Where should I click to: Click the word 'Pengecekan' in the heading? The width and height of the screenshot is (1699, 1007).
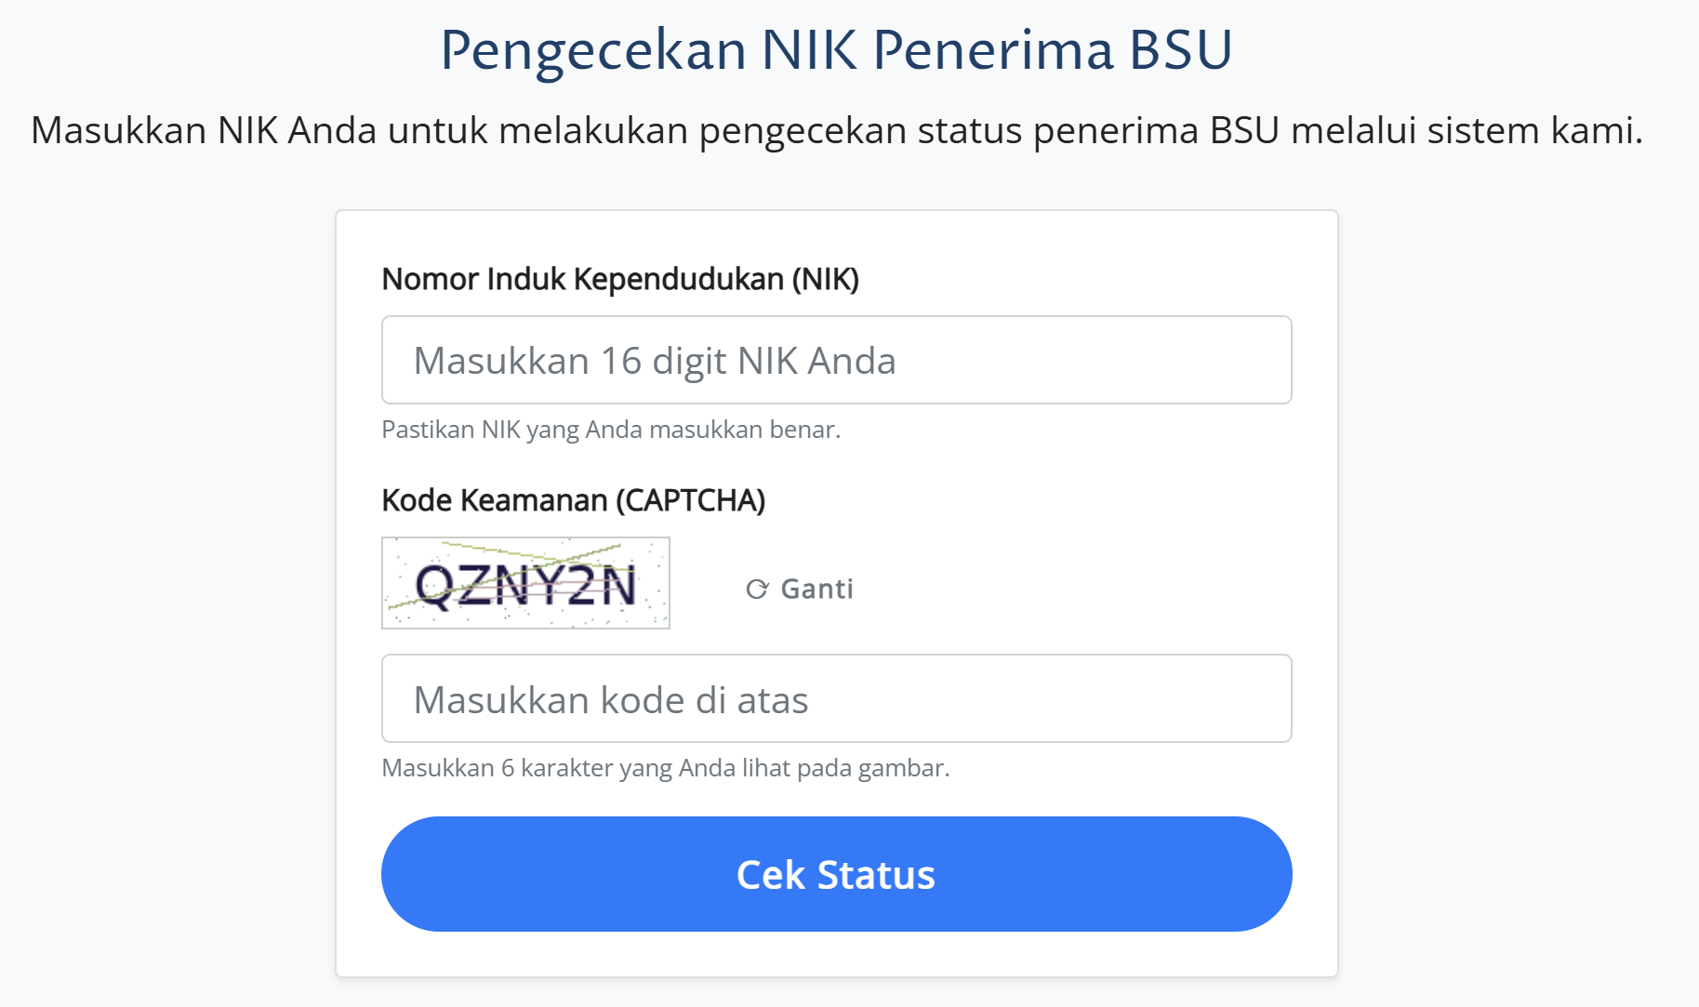(x=593, y=50)
